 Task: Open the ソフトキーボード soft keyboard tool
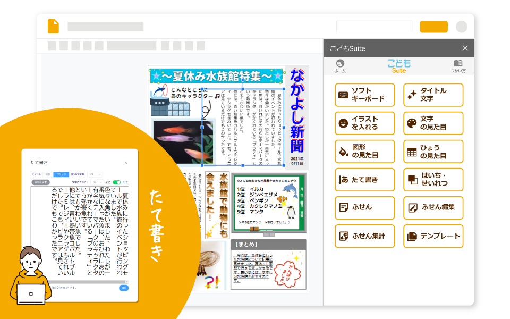click(364, 95)
